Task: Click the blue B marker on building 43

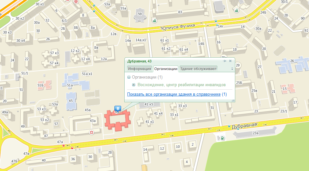Action: click(117, 108)
